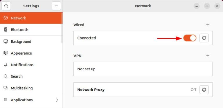Turn off the Wired Connected switch
Screen dimensions: 223x108
pyautogui.click(x=190, y=38)
